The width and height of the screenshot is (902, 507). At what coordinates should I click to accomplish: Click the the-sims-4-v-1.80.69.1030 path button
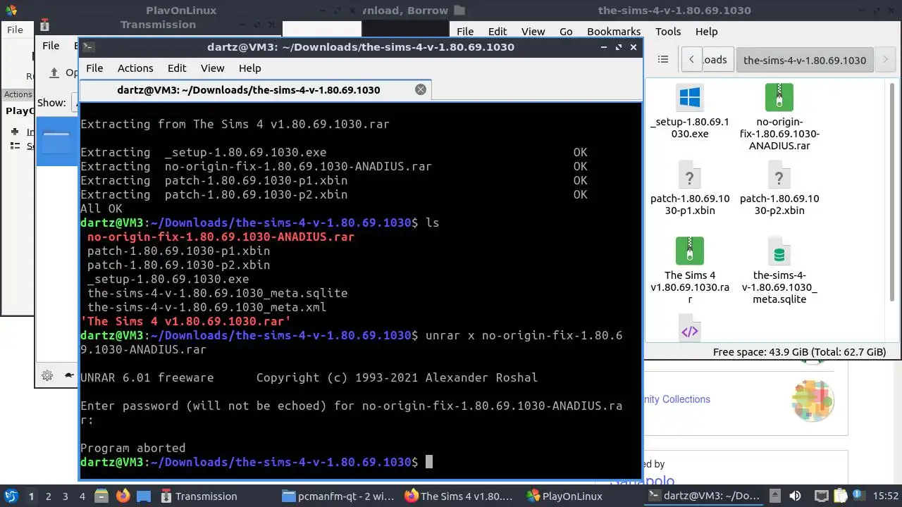coord(805,60)
